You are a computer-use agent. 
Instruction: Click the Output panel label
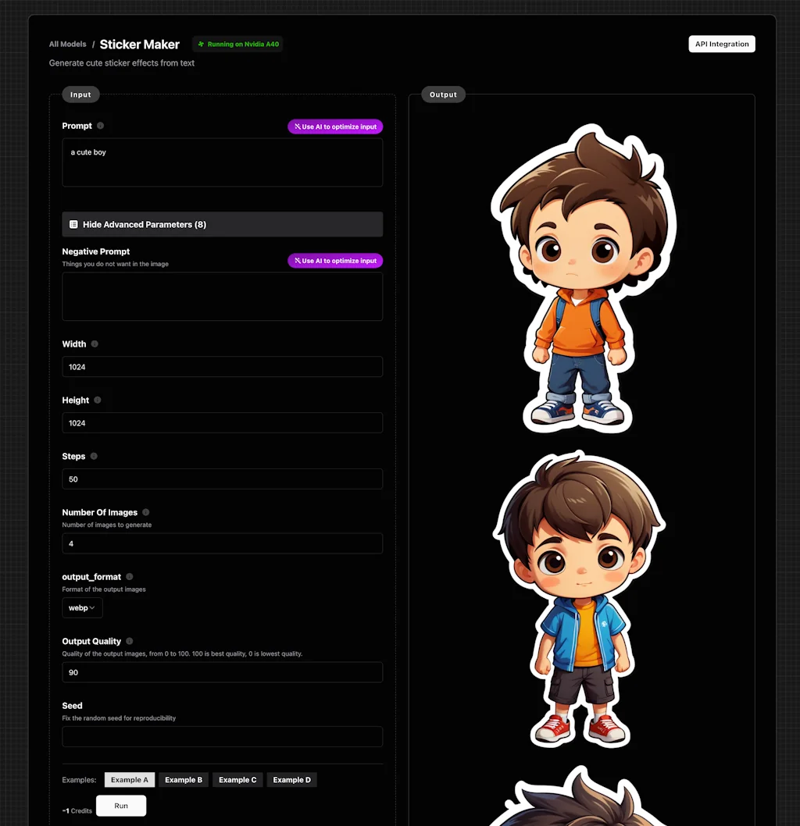tap(443, 94)
